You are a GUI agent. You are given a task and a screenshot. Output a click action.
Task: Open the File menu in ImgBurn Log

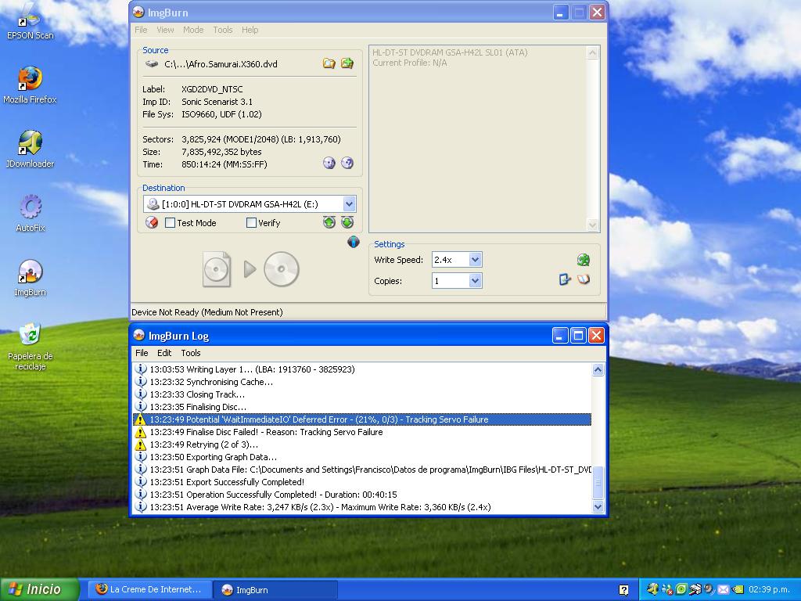(142, 353)
